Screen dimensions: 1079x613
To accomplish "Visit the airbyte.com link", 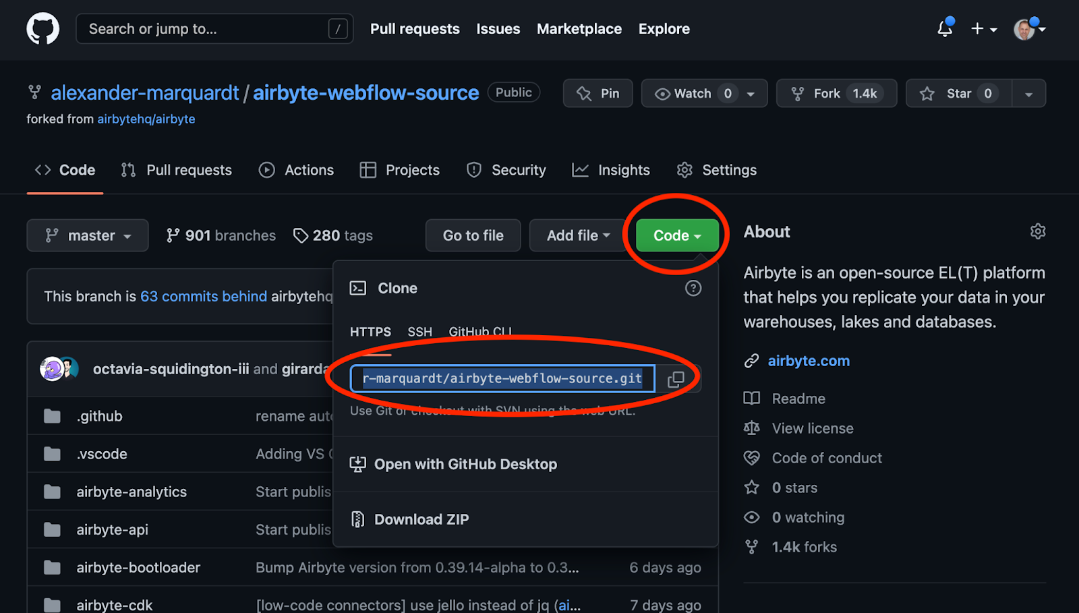I will coord(808,361).
